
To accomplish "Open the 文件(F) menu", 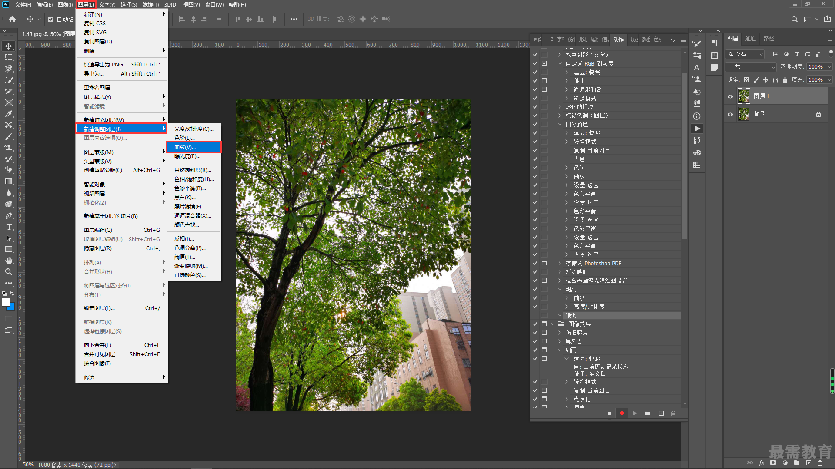I will click(x=23, y=5).
